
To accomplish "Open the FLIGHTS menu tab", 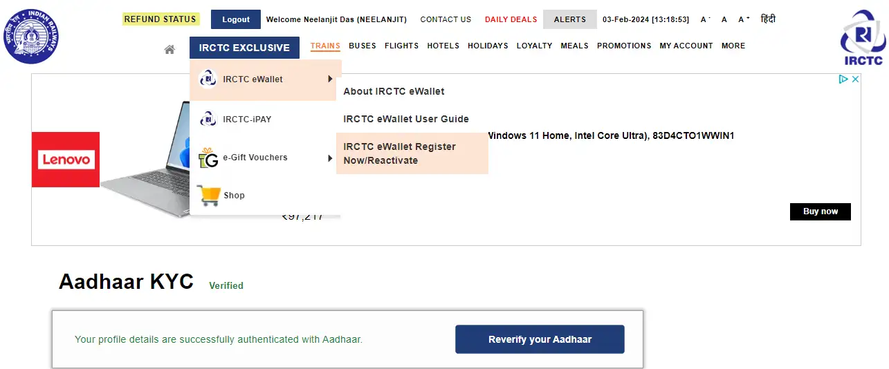I will (402, 46).
